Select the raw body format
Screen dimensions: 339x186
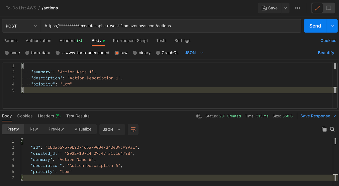click(x=121, y=53)
